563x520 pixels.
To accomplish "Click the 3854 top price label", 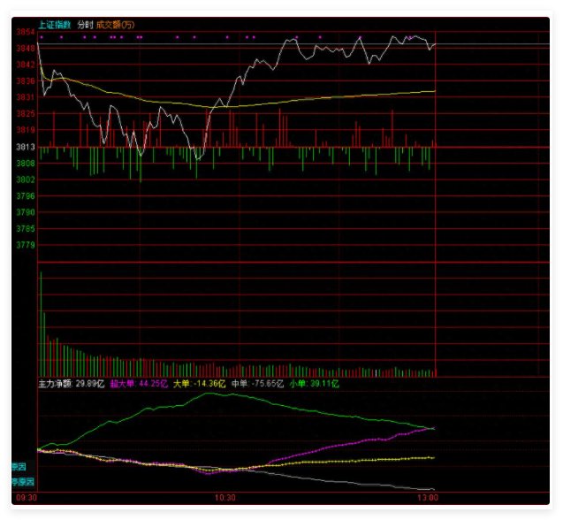I will coord(26,33).
